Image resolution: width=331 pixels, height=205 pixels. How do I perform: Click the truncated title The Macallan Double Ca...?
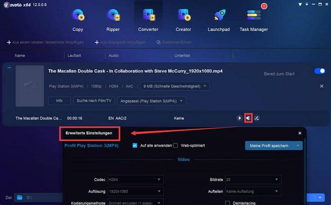pos(39,118)
